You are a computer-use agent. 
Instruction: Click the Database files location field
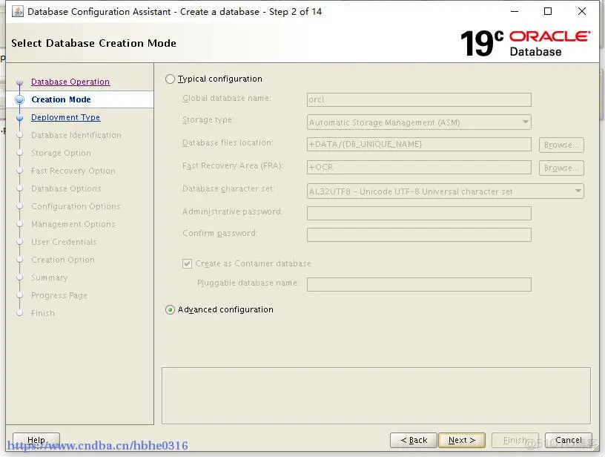pyautogui.click(x=419, y=145)
